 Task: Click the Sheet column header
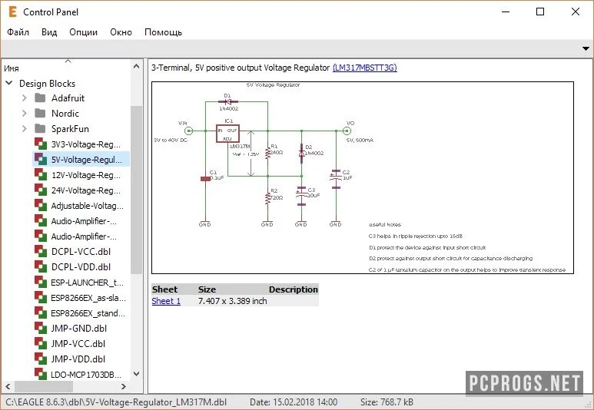pos(164,289)
